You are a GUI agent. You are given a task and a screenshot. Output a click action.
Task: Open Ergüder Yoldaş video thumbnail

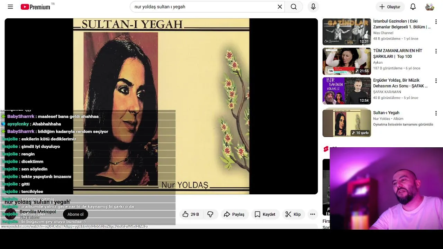pos(347,91)
